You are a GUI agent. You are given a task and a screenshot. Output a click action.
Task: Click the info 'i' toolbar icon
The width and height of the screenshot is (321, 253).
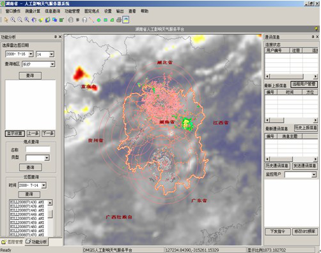click(x=71, y=20)
